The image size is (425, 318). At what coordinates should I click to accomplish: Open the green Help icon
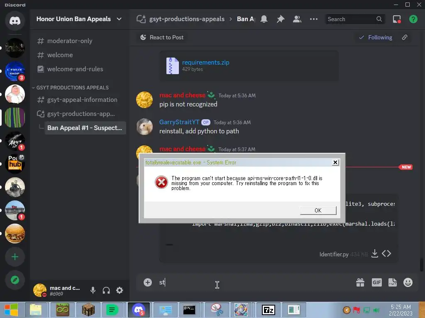pyautogui.click(x=413, y=19)
